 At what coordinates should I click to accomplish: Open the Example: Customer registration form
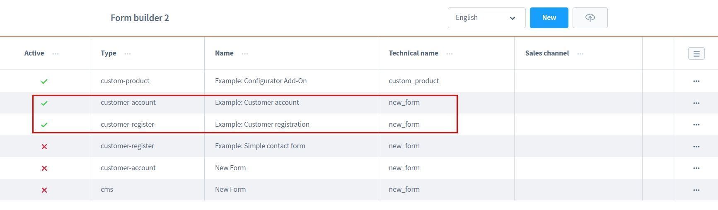coord(262,124)
